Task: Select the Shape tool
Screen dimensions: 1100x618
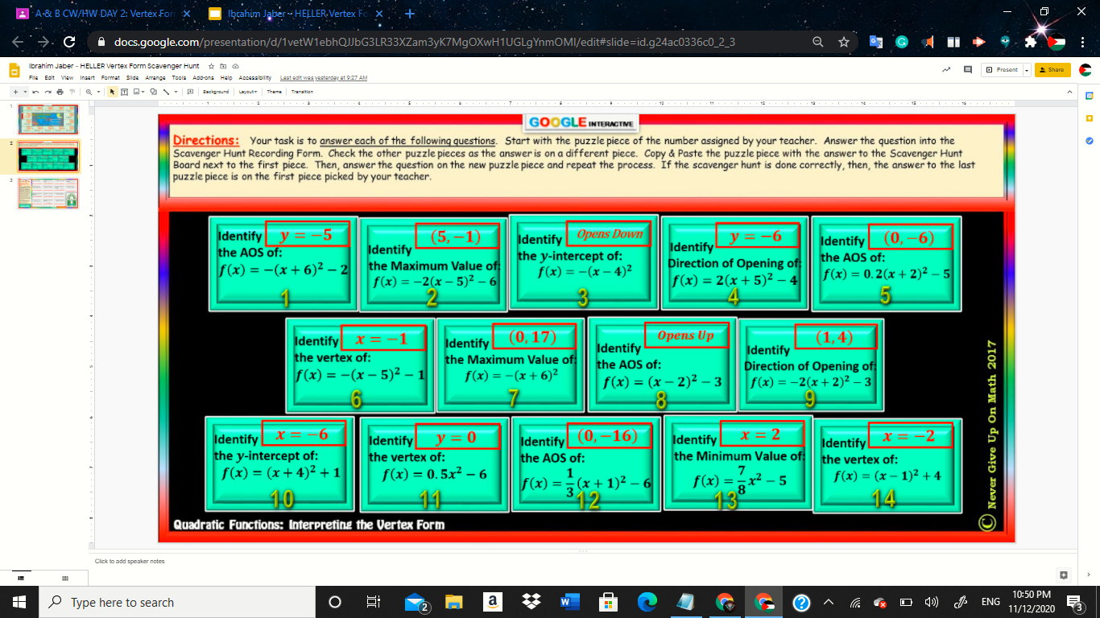Action: [155, 91]
